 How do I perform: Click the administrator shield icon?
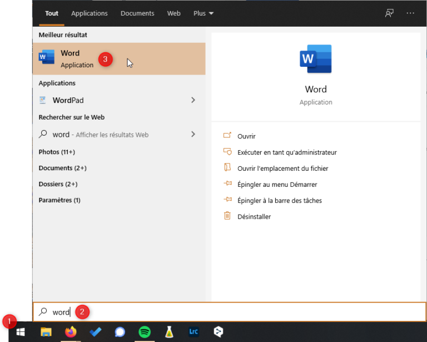227,151
